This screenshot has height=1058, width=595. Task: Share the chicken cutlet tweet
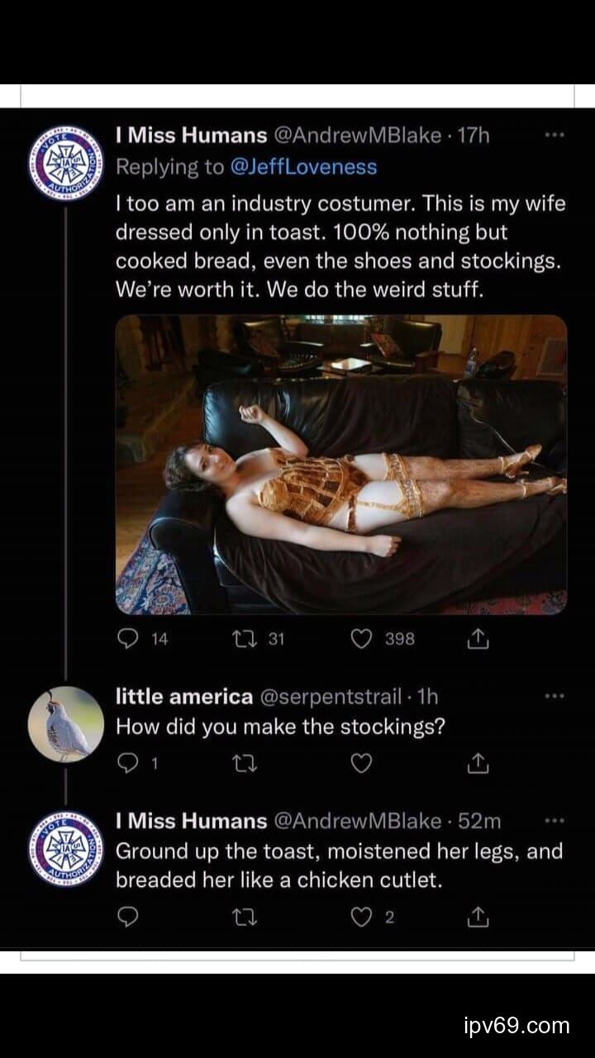point(478,917)
